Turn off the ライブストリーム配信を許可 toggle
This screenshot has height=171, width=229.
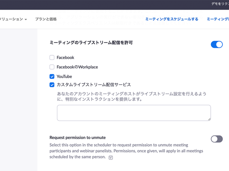click(x=217, y=45)
